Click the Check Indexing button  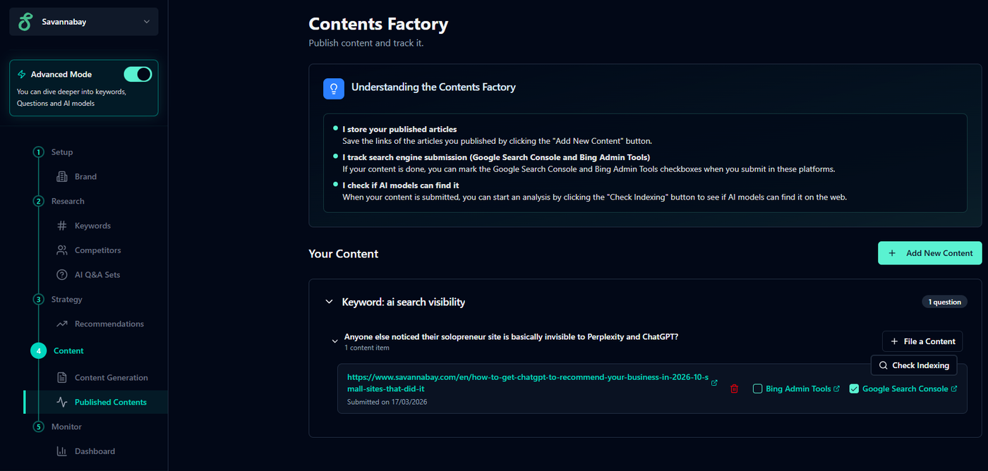(914, 365)
